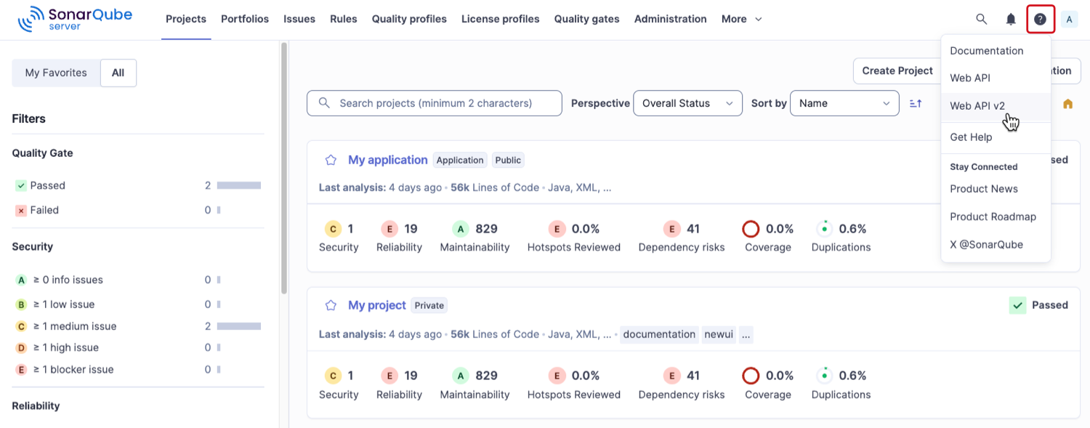
Task: Click the help question mark icon
Action: click(1041, 20)
